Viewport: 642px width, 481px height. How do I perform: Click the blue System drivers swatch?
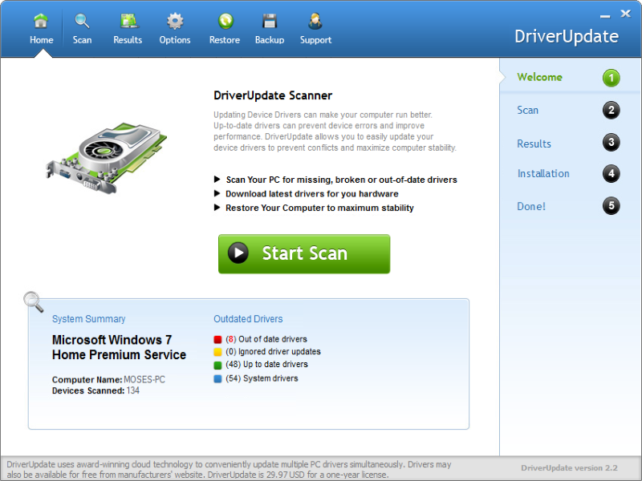tap(217, 378)
